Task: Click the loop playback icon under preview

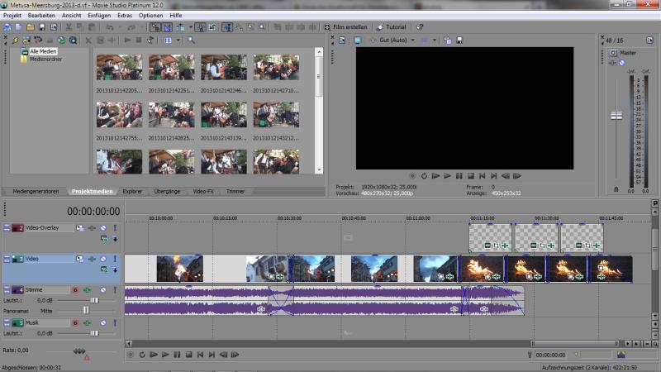Action: click(x=423, y=176)
